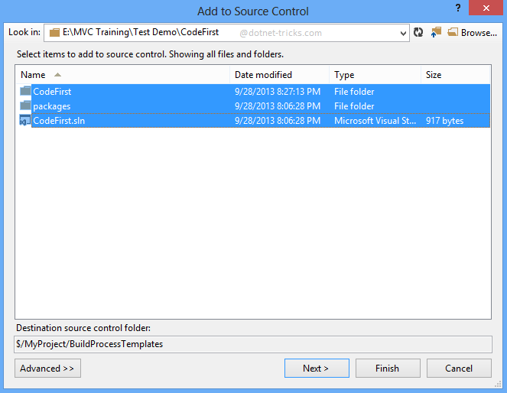The image size is (507, 393).
Task: Click the help question mark in title bar
Action: click(x=457, y=9)
